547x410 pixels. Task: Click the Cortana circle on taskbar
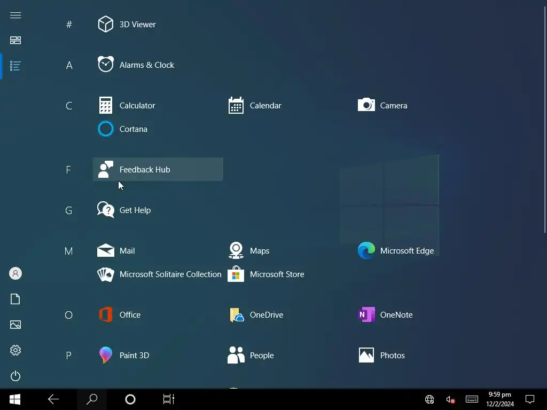(x=130, y=399)
